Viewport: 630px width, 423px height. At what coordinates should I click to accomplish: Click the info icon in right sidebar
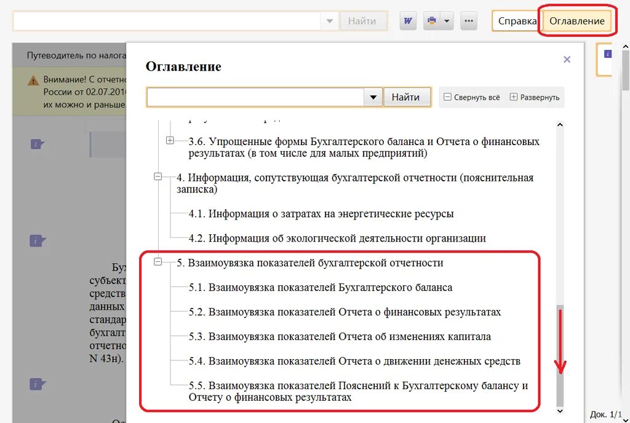click(607, 53)
